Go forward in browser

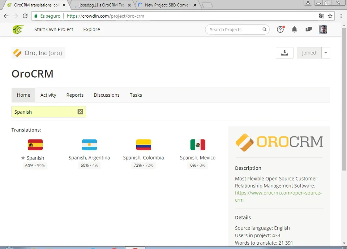[16, 16]
